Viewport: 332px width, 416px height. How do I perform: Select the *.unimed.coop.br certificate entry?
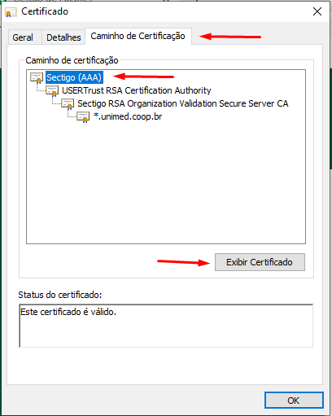pos(128,116)
